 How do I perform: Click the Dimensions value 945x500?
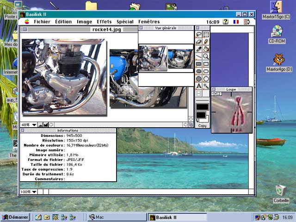point(74,136)
